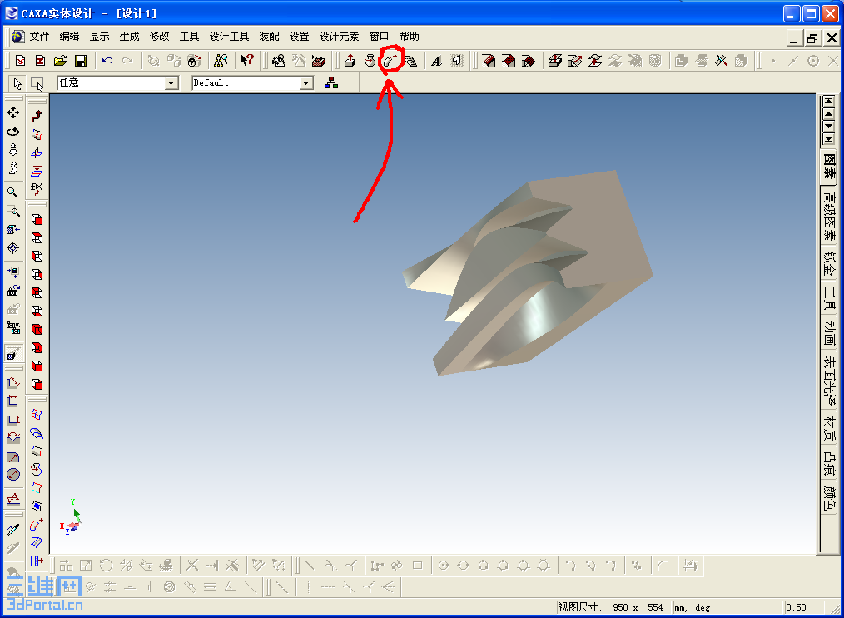Switch to the 材质 catalog tab
Viewport: 844px width, 618px height.
(830, 427)
